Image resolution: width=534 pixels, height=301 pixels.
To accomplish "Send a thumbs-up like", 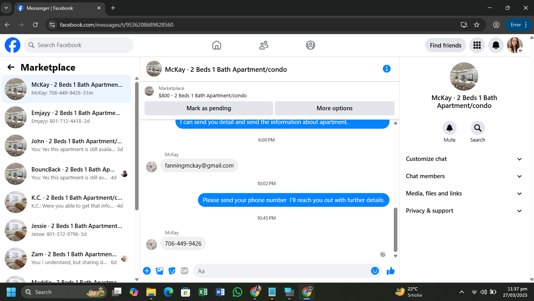I will coord(391,271).
